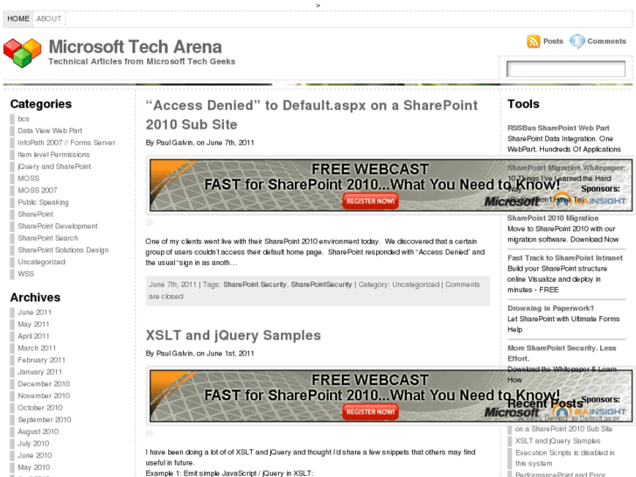636x477 pixels.
Task: Open Fast Track to SharePoint Intranet link
Action: click(x=565, y=258)
